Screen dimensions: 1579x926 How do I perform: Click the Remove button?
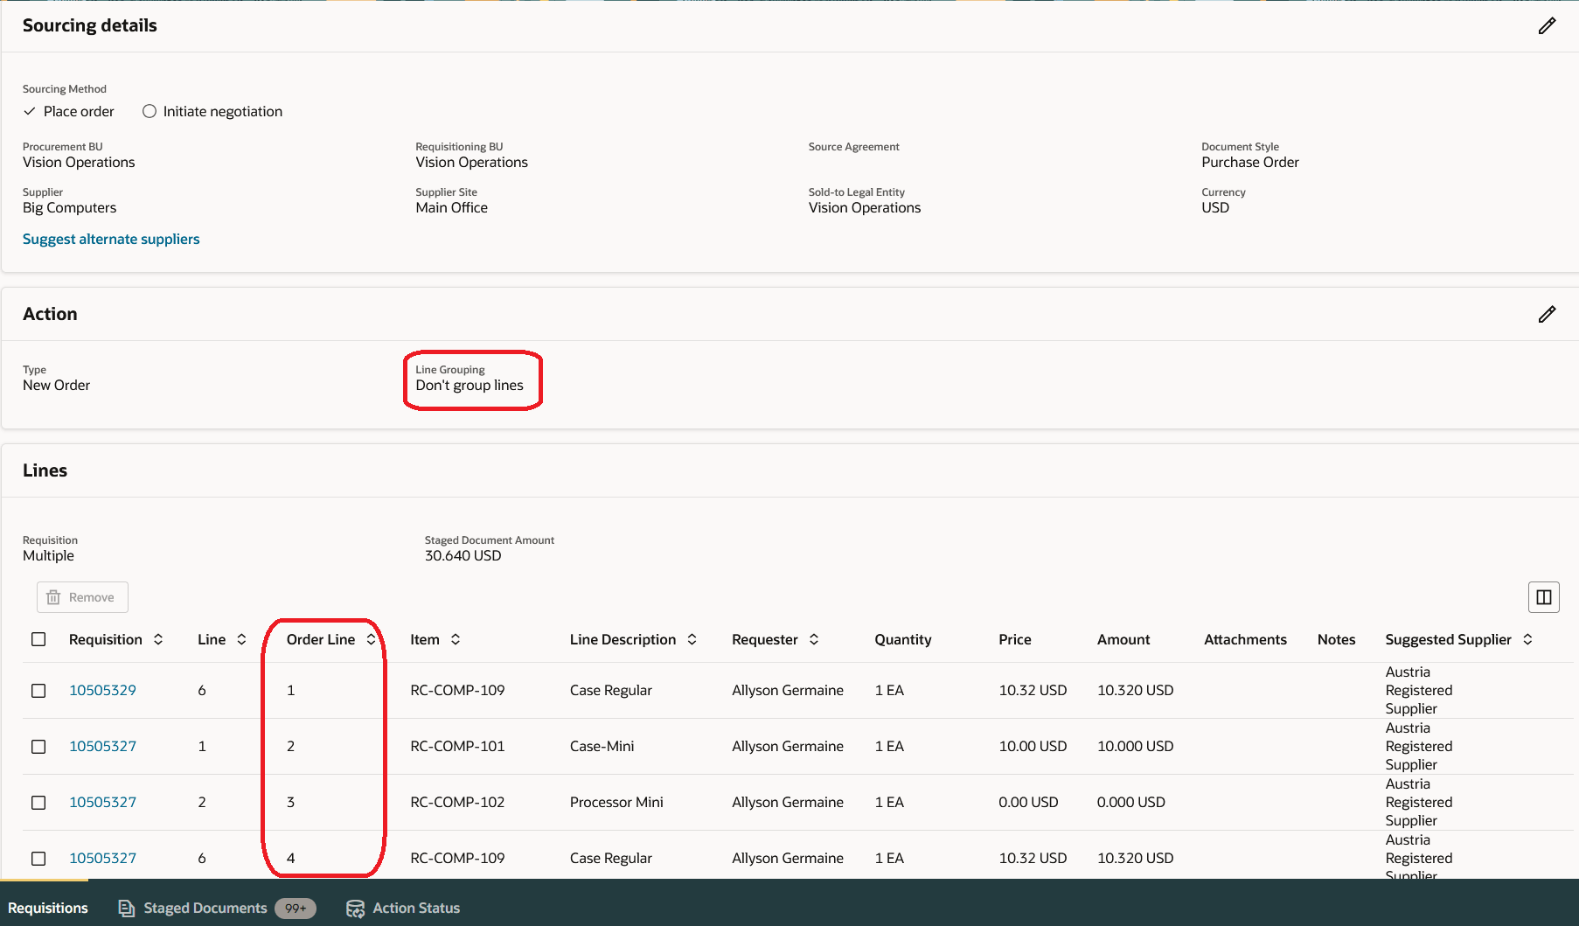pyautogui.click(x=82, y=597)
